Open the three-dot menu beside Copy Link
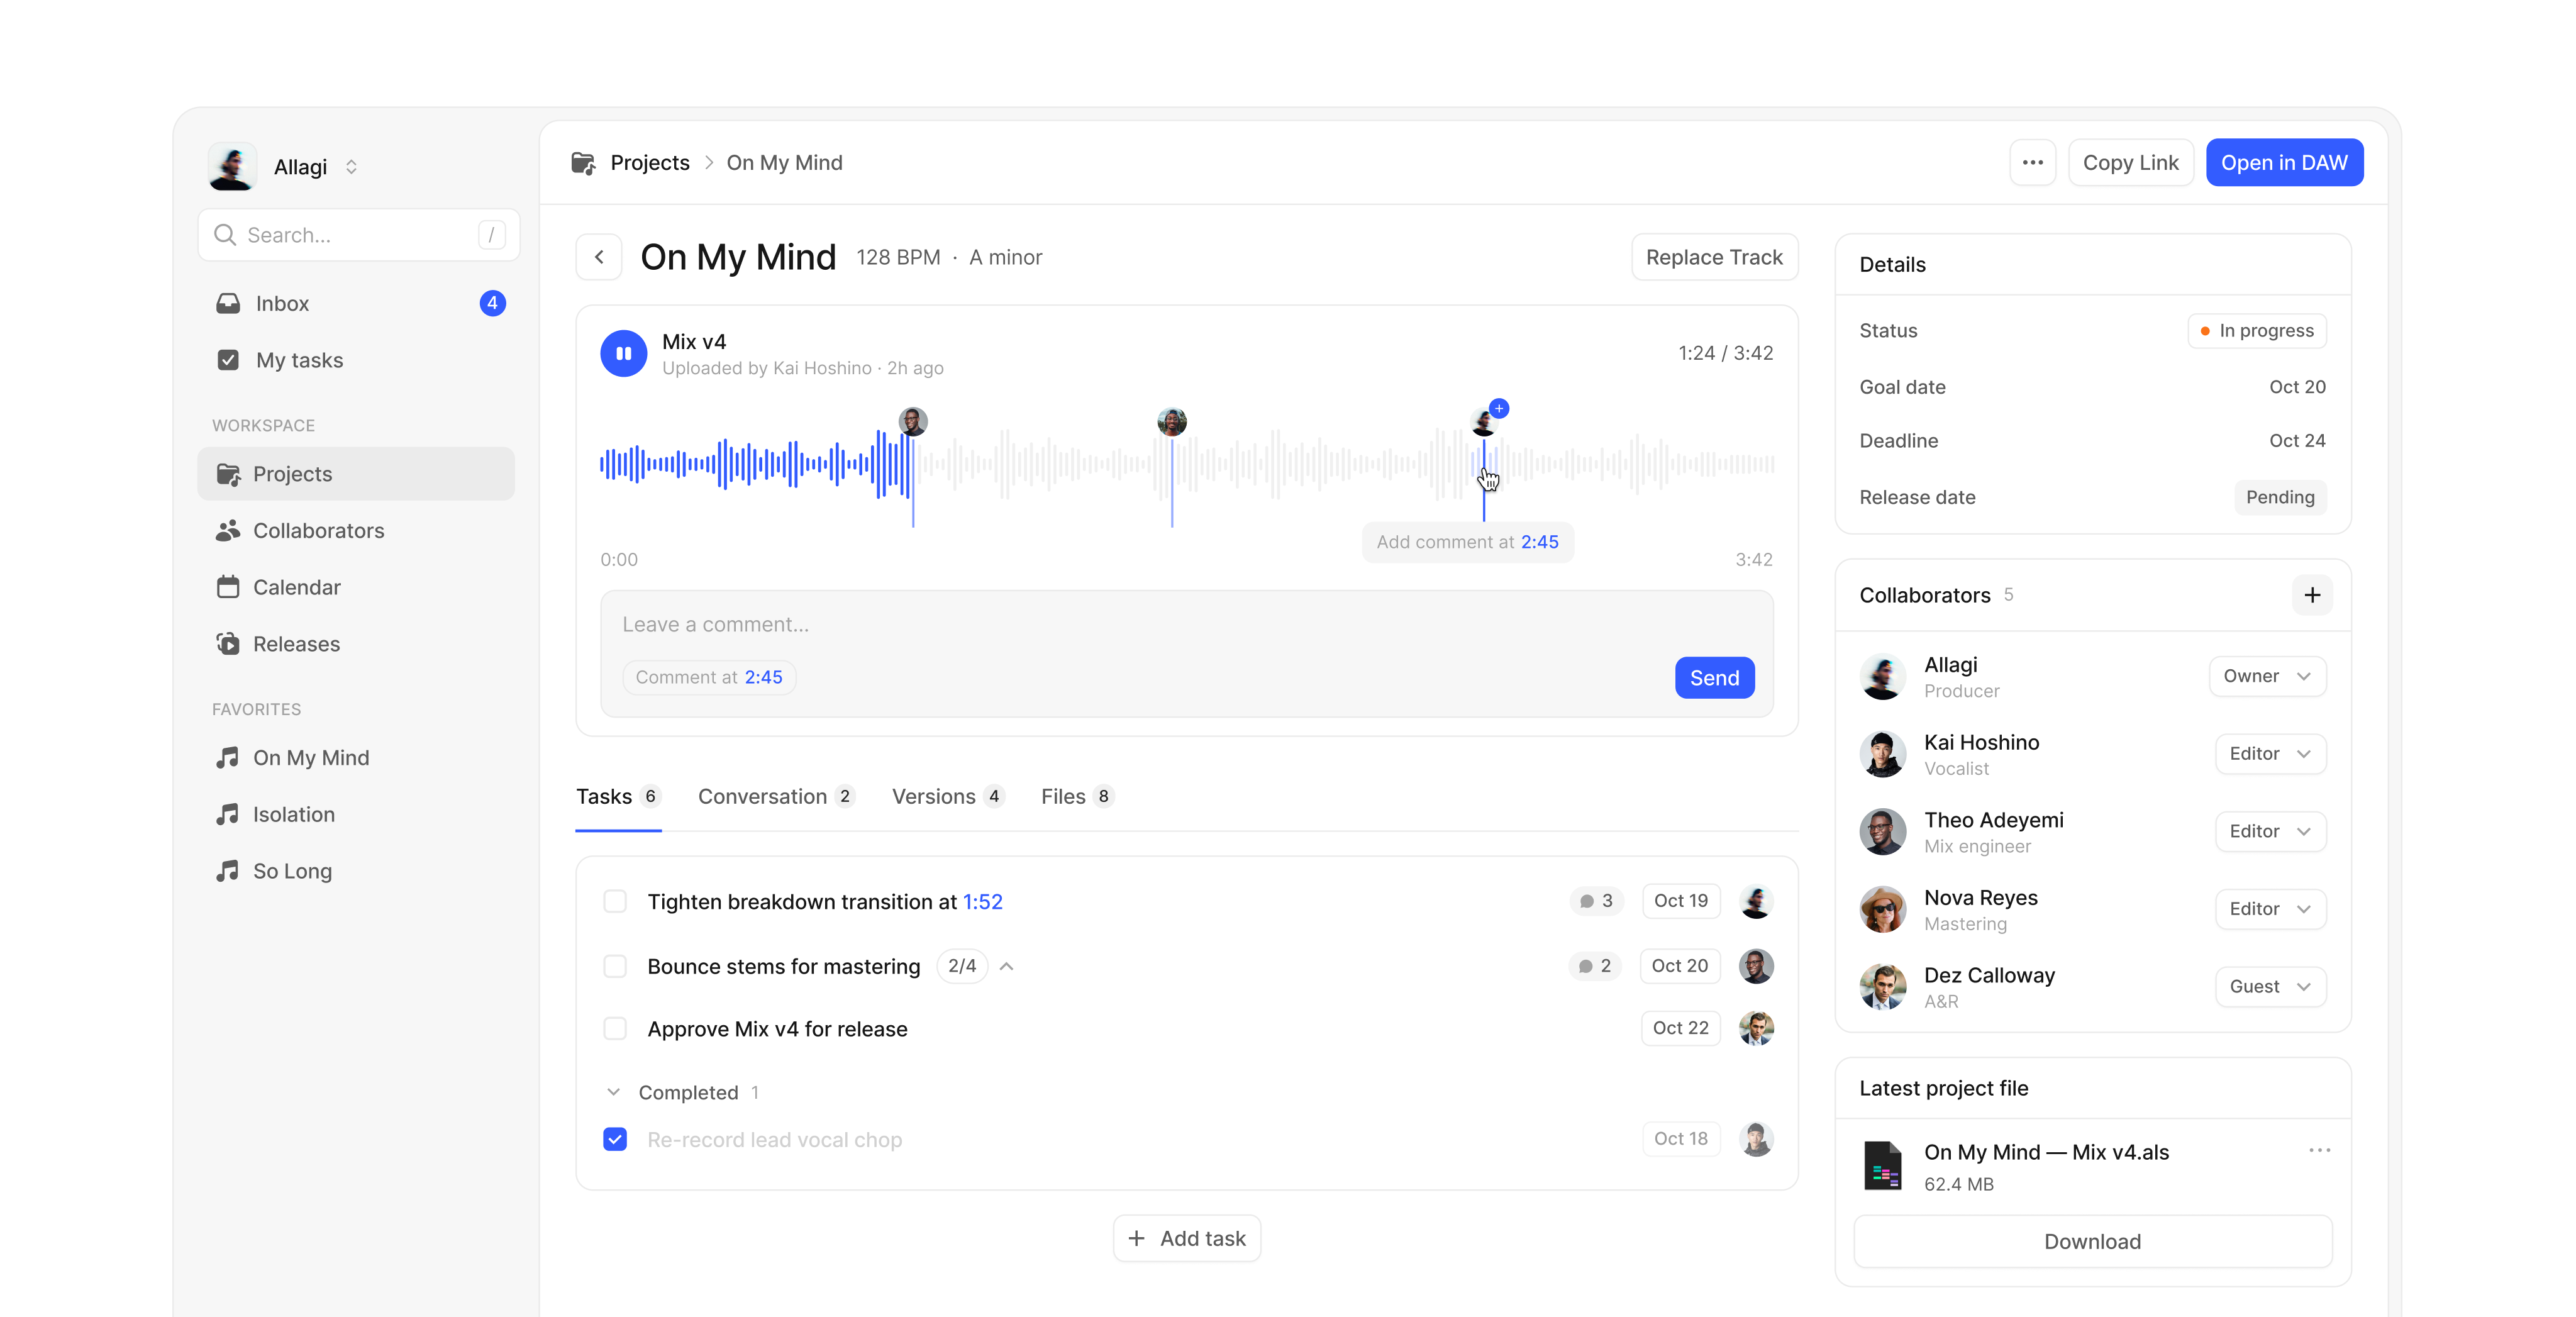The width and height of the screenshot is (2576, 1317). coord(2032,162)
